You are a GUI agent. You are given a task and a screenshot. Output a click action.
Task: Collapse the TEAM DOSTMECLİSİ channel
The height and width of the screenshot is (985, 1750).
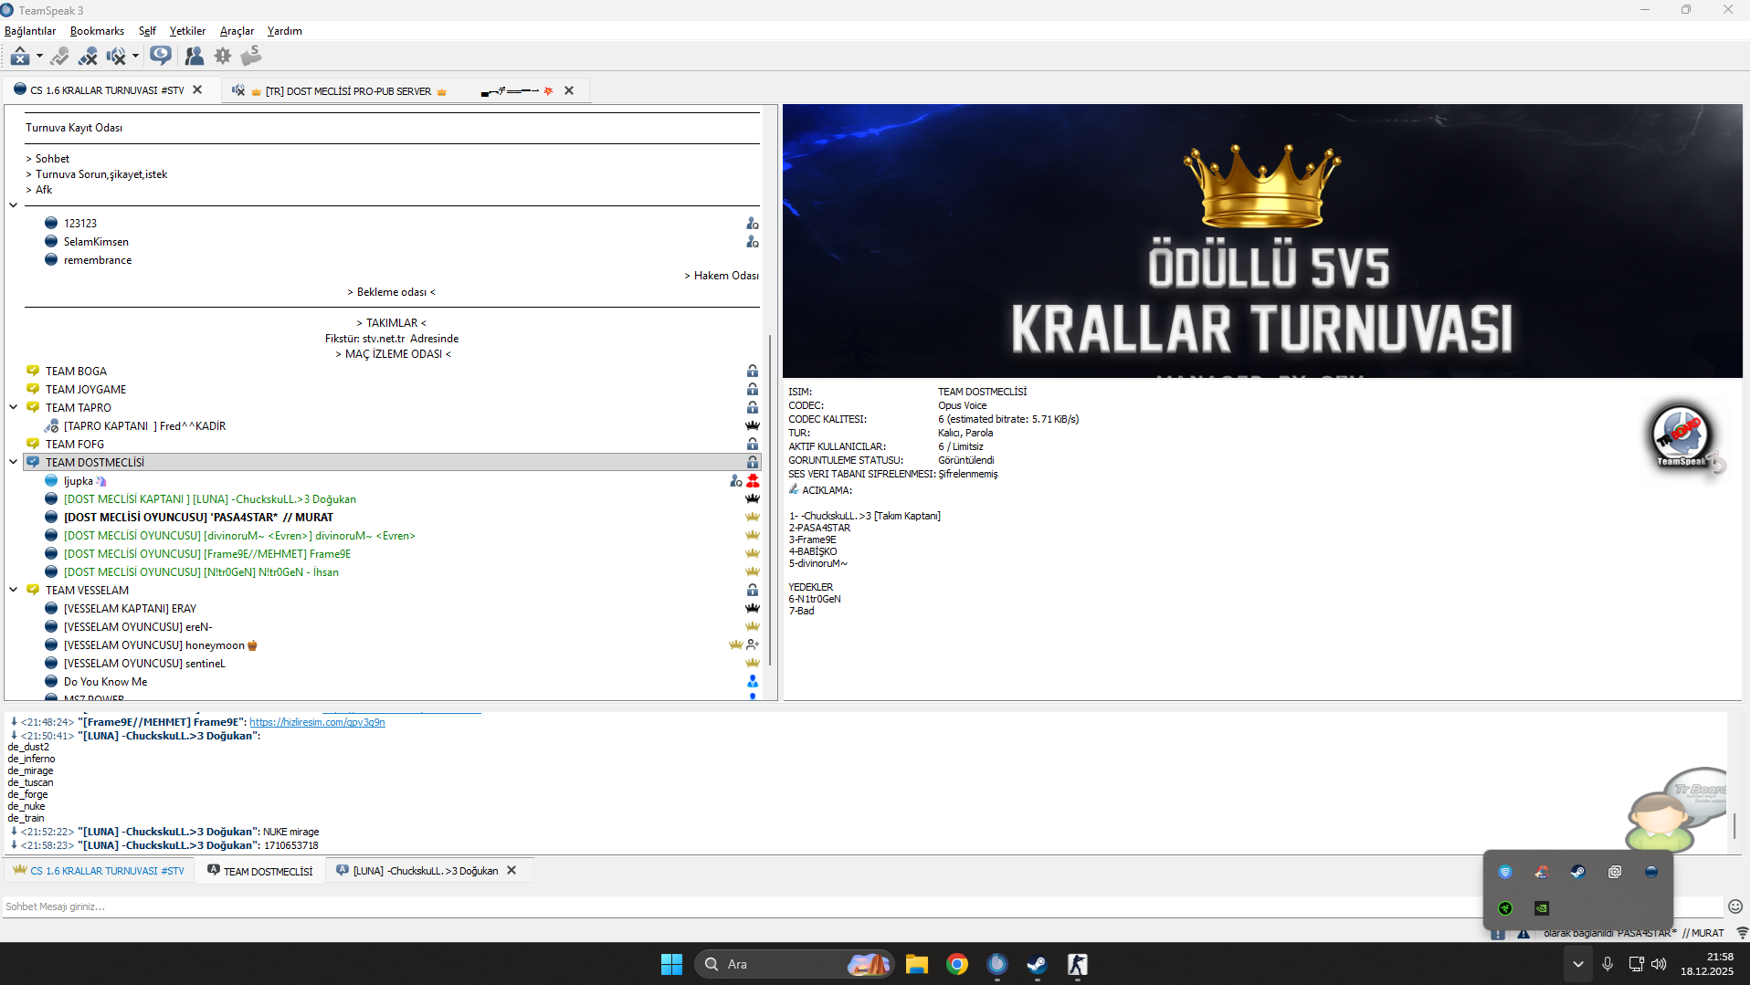(x=14, y=462)
